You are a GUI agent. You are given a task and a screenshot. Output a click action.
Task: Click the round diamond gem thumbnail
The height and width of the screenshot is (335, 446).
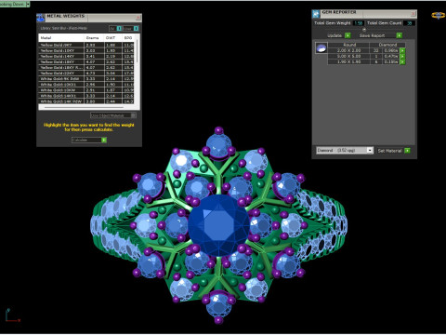[321, 48]
